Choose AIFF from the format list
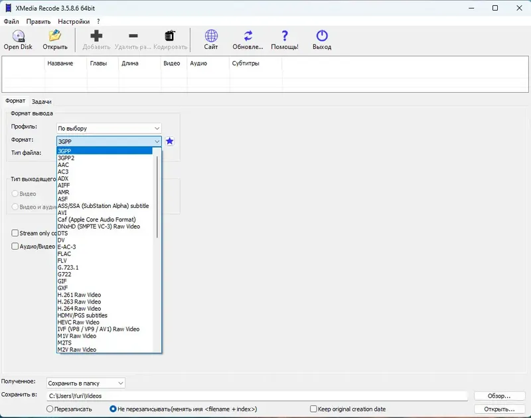This screenshot has width=531, height=418. coord(105,185)
